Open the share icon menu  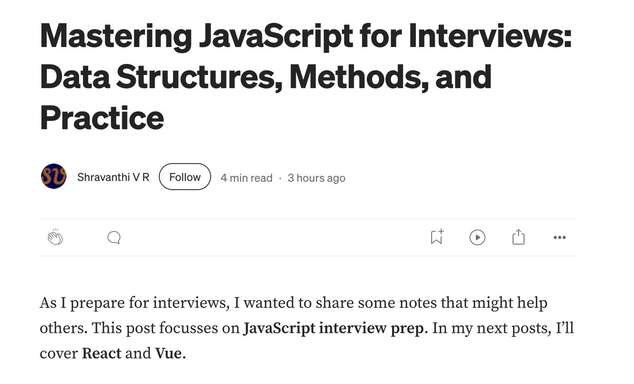518,238
